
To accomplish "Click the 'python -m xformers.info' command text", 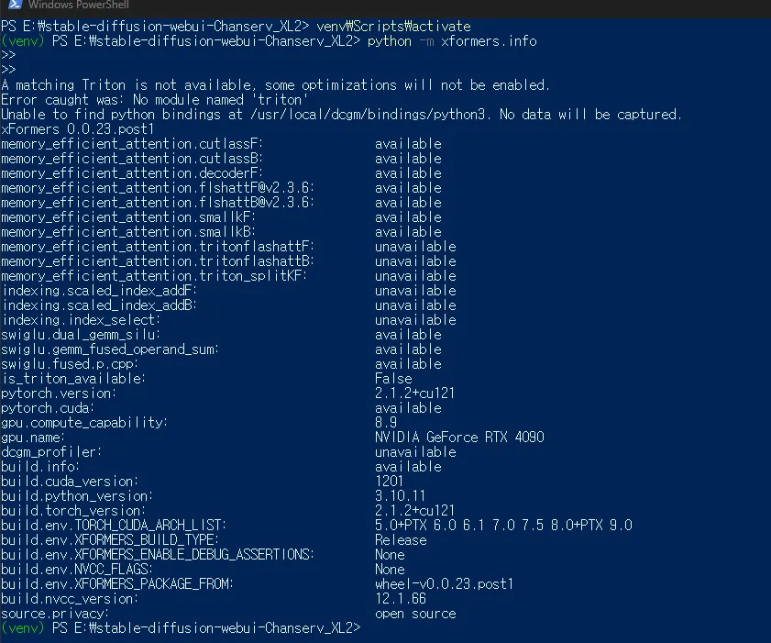I will [x=452, y=41].
